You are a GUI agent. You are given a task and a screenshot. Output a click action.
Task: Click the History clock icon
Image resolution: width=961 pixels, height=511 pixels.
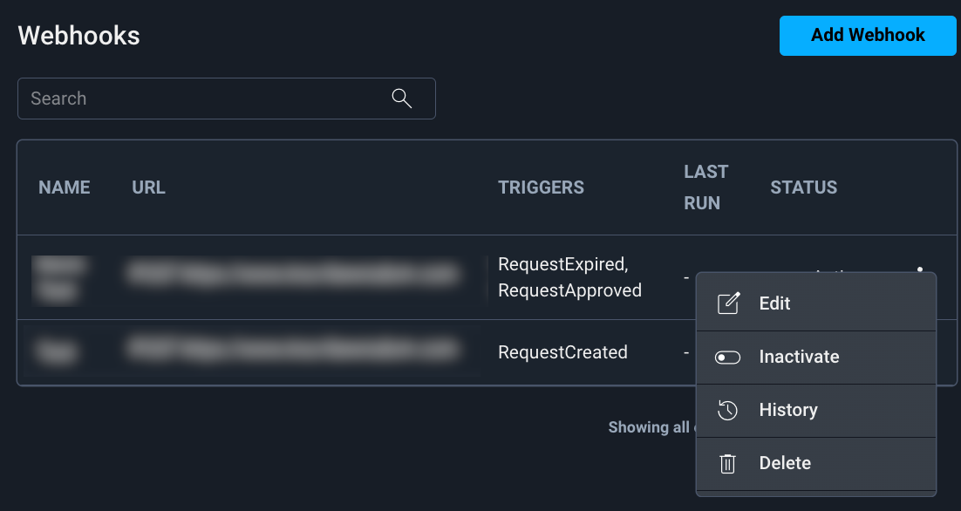pos(728,410)
